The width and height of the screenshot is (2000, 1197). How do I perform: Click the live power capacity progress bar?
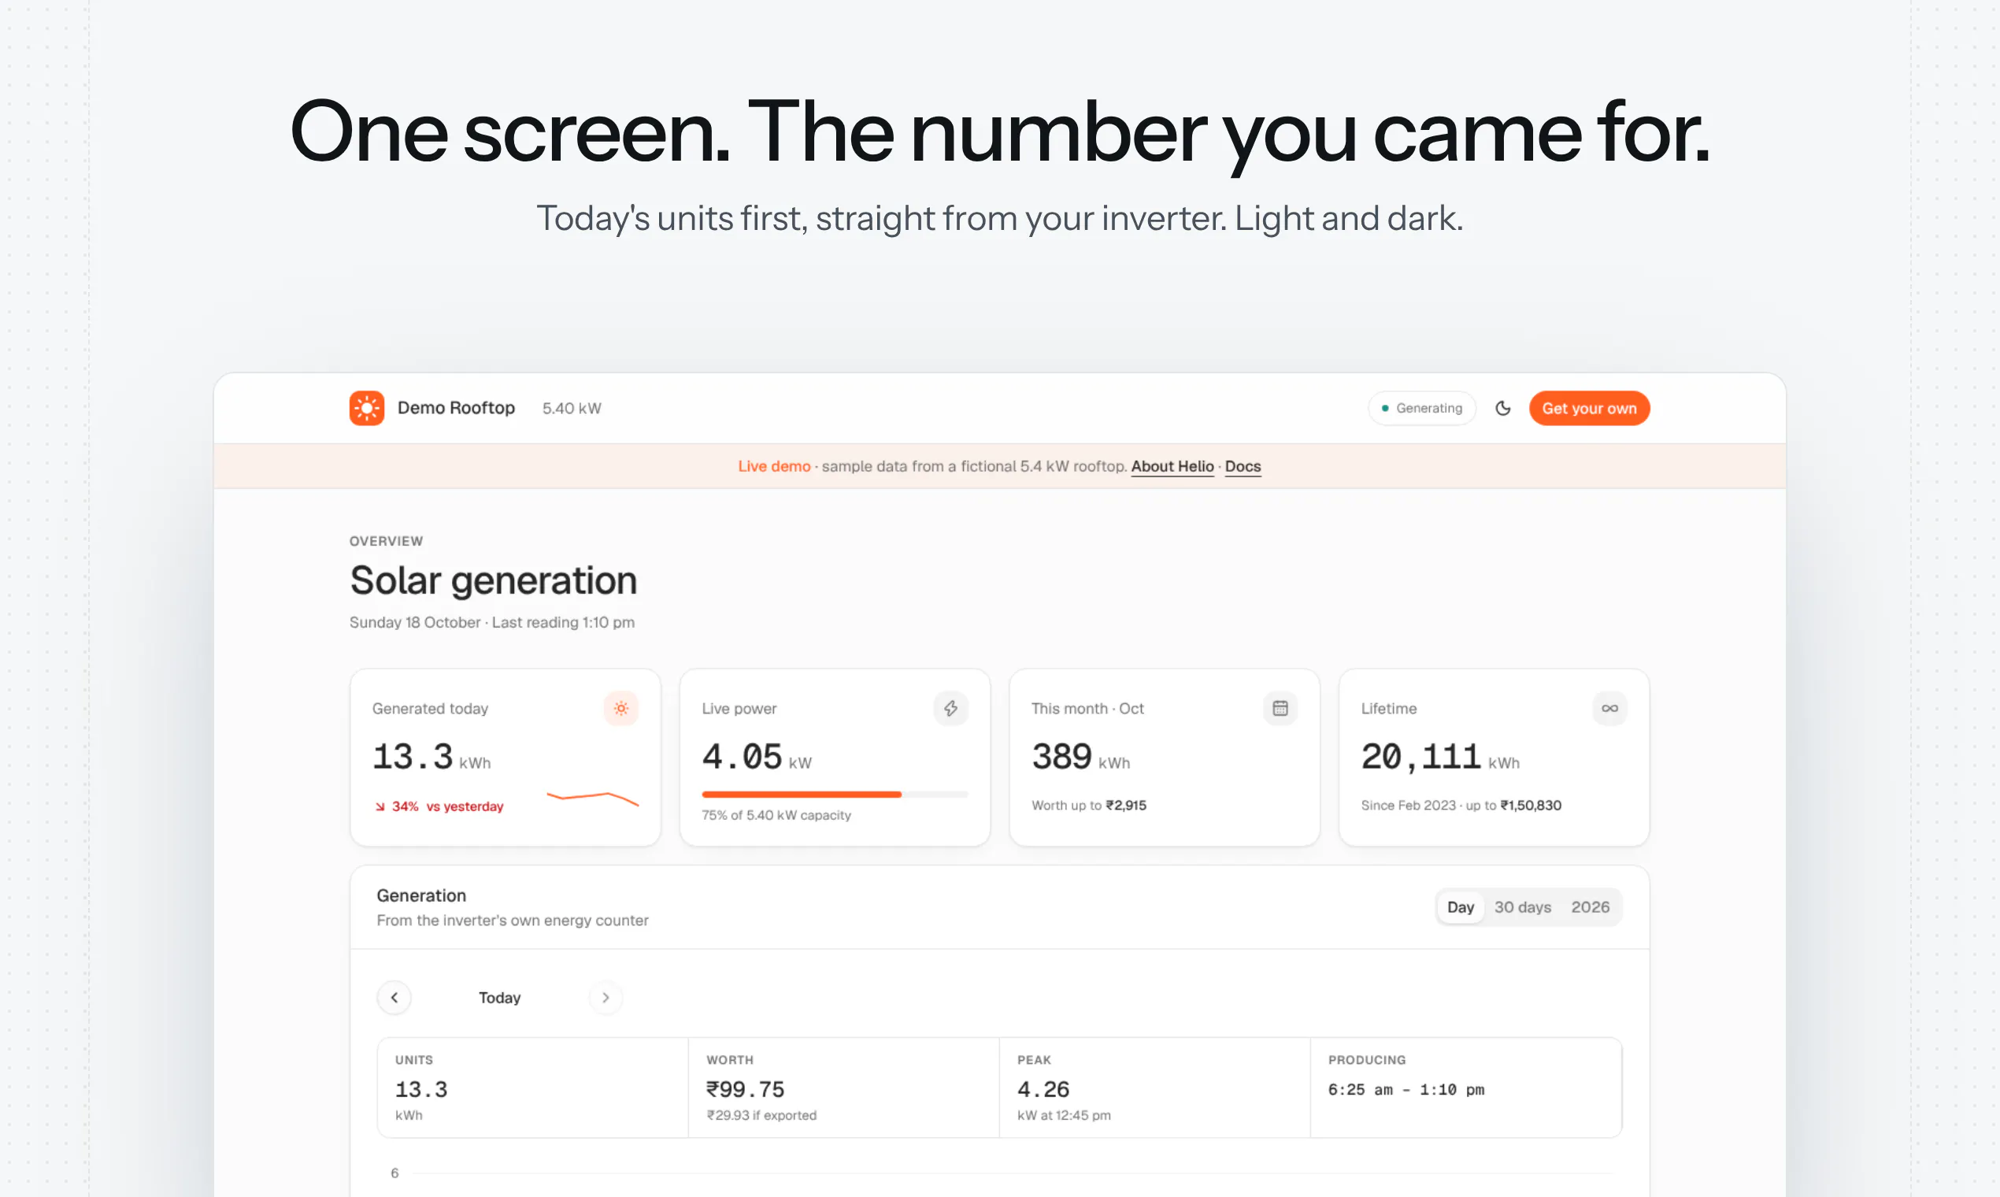coord(835,795)
